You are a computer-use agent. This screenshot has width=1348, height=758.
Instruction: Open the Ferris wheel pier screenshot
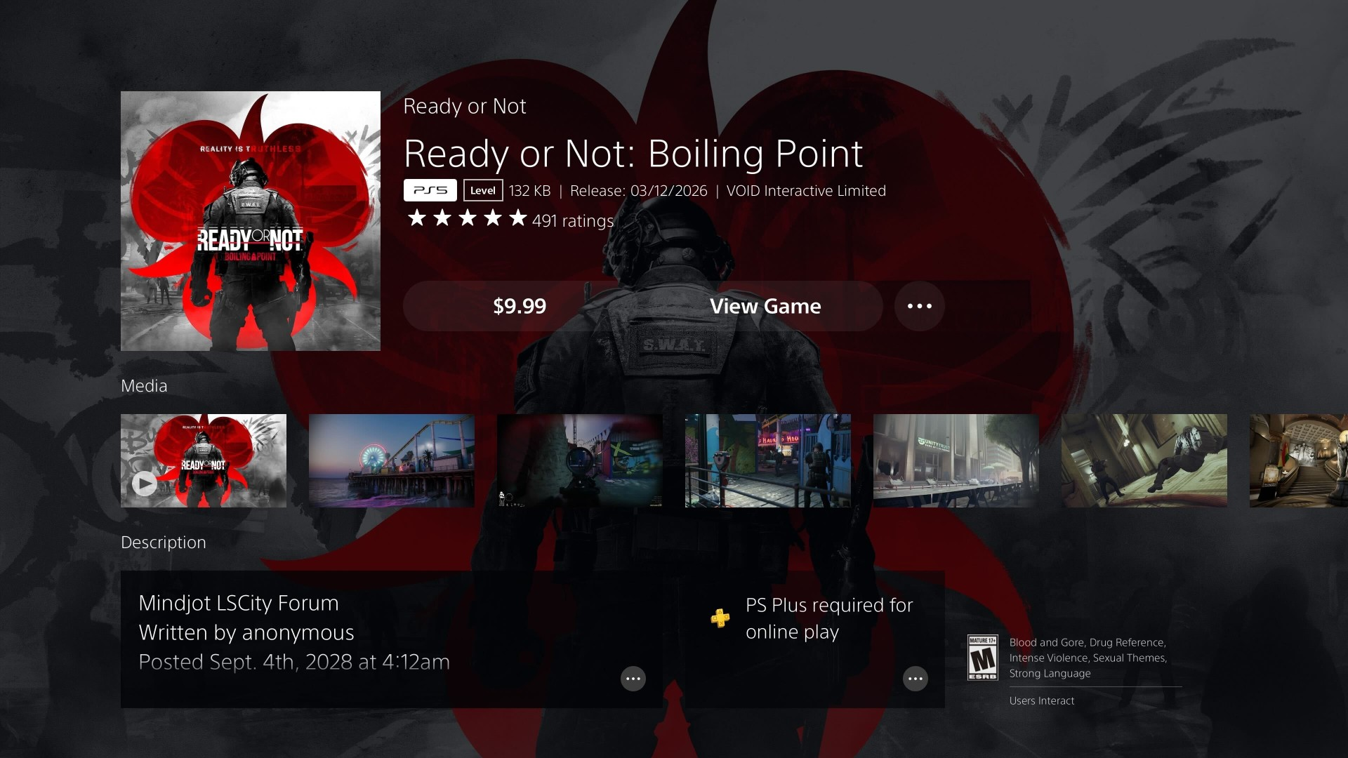[x=392, y=460]
